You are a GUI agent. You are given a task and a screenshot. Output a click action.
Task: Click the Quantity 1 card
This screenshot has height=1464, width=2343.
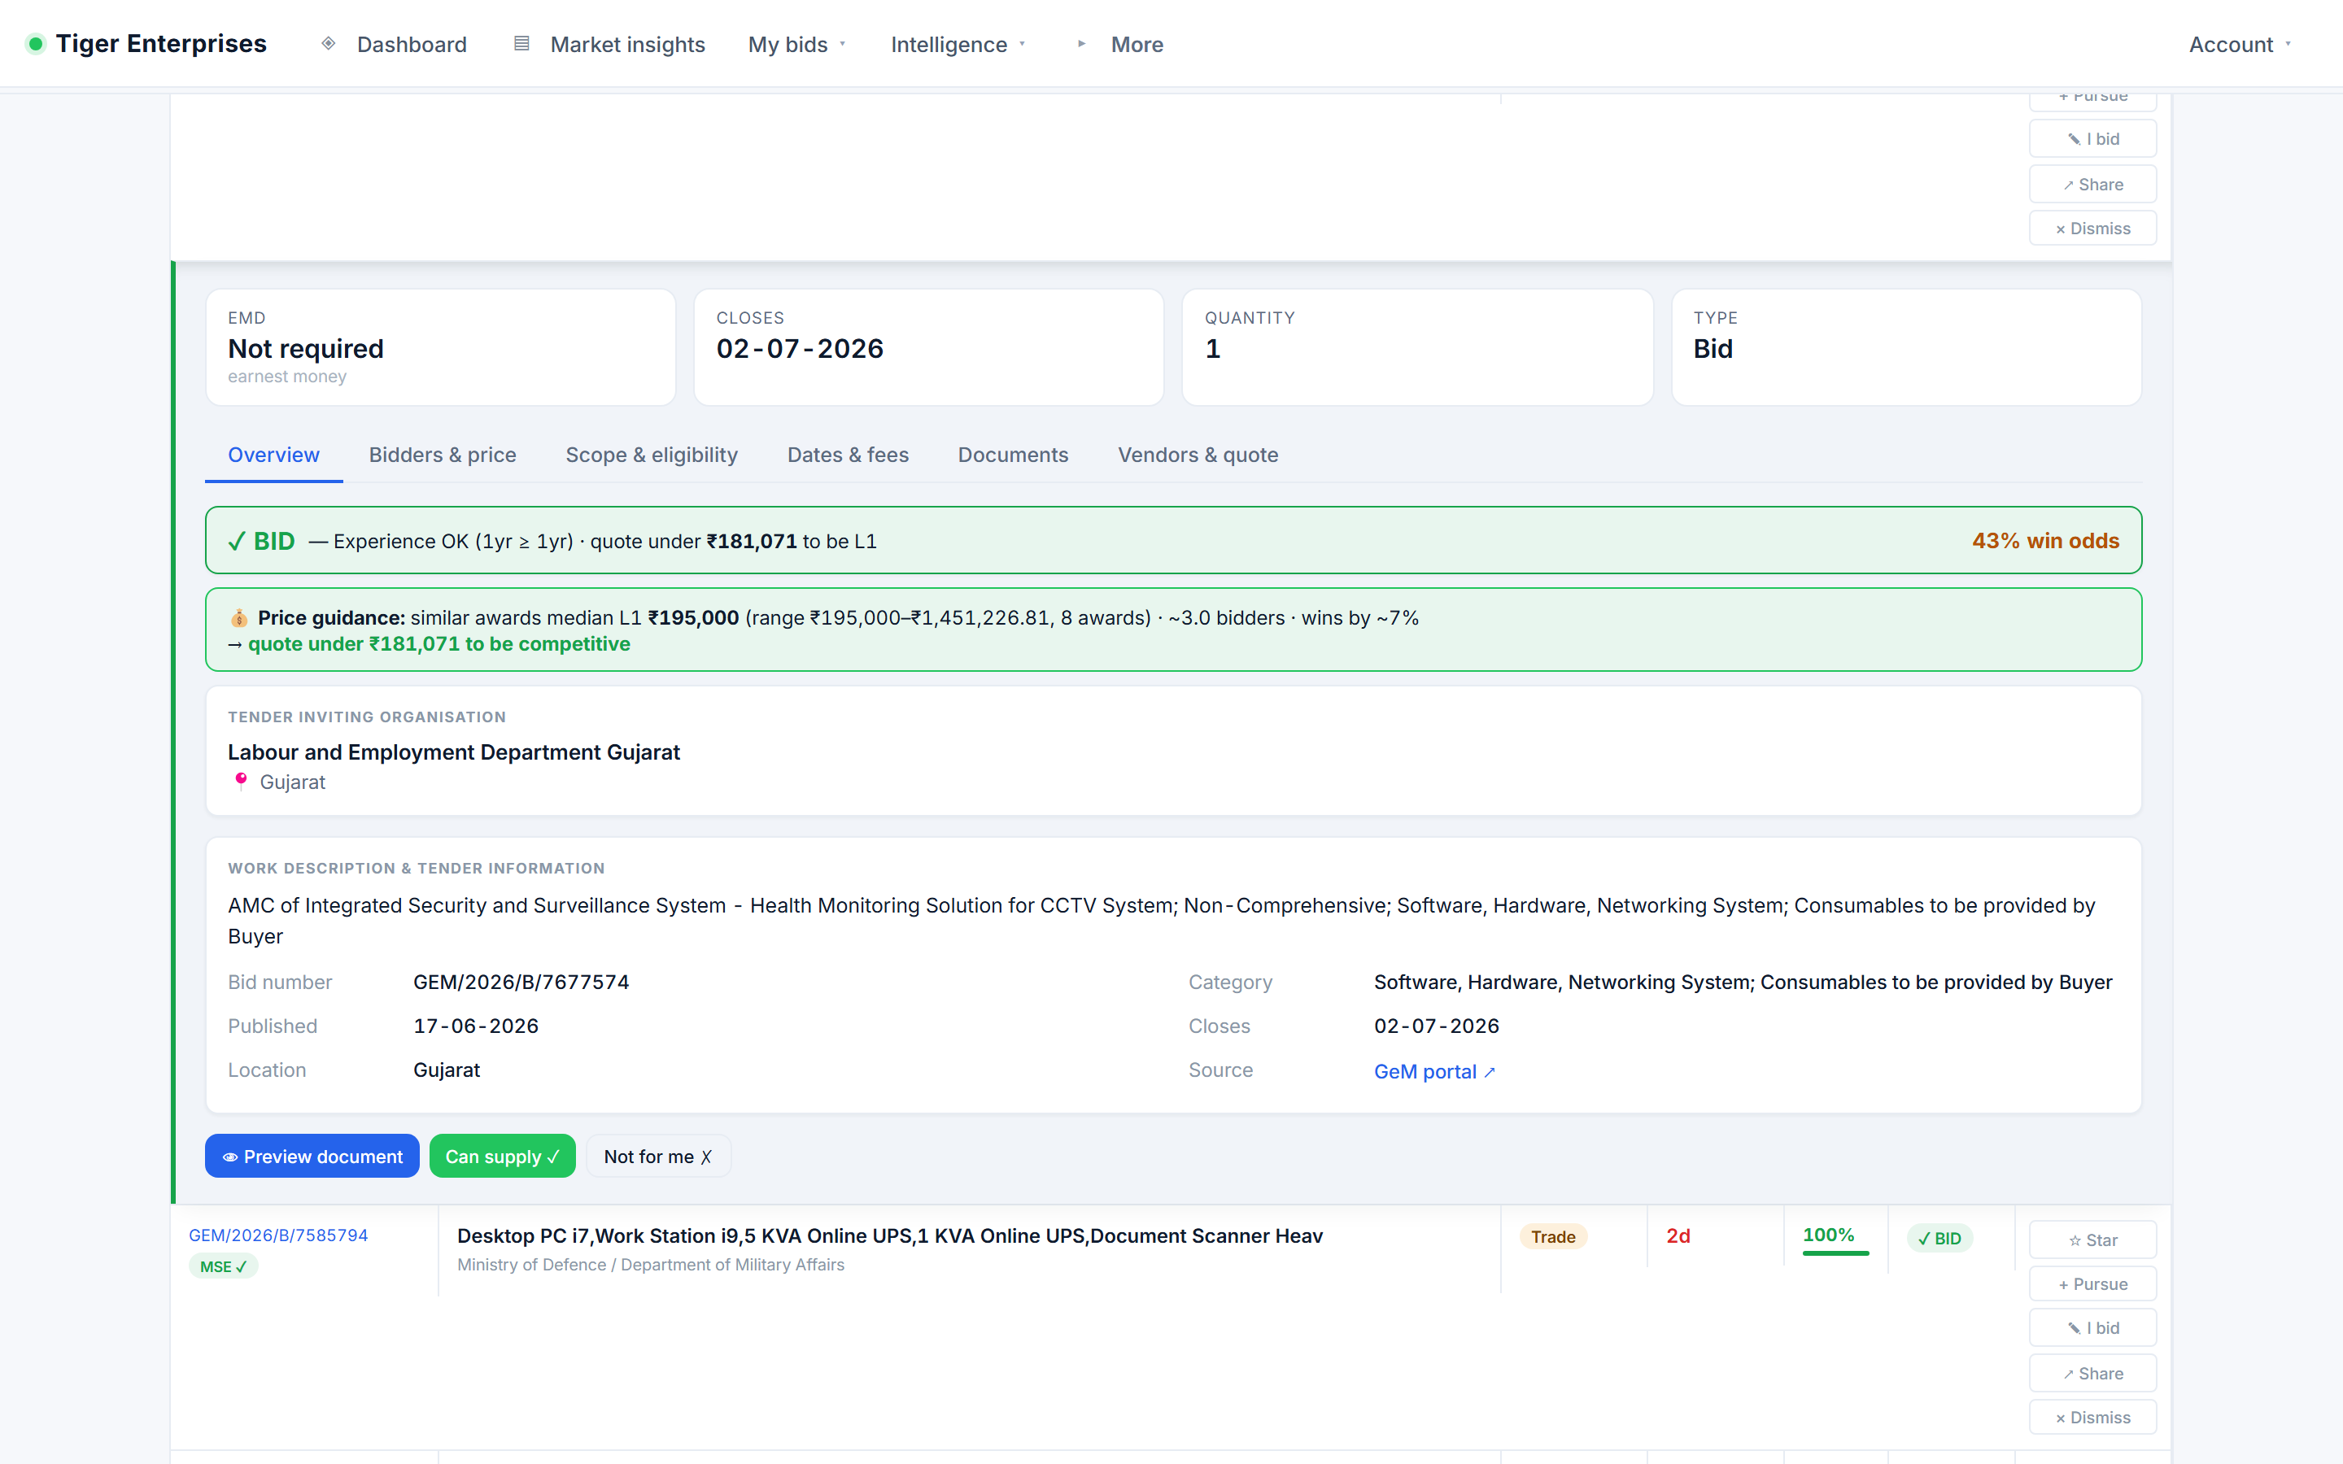point(1417,347)
